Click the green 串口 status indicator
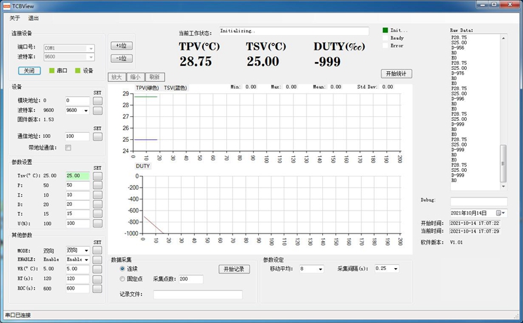Viewport: 523px width, 323px height. (52, 71)
